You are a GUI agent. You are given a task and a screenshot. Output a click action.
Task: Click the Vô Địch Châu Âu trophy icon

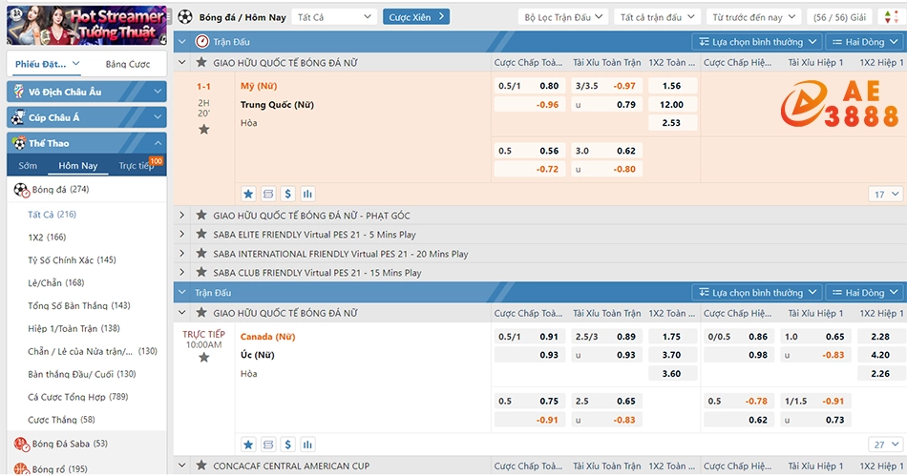tap(19, 92)
